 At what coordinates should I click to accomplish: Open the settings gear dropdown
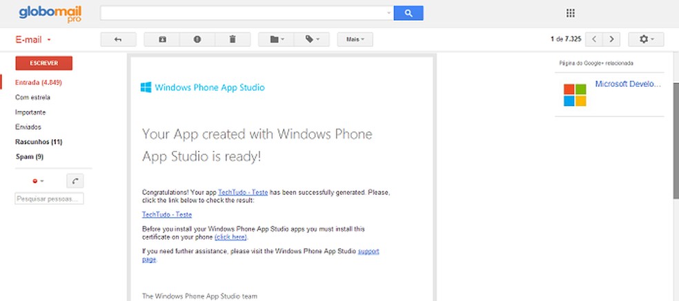646,39
